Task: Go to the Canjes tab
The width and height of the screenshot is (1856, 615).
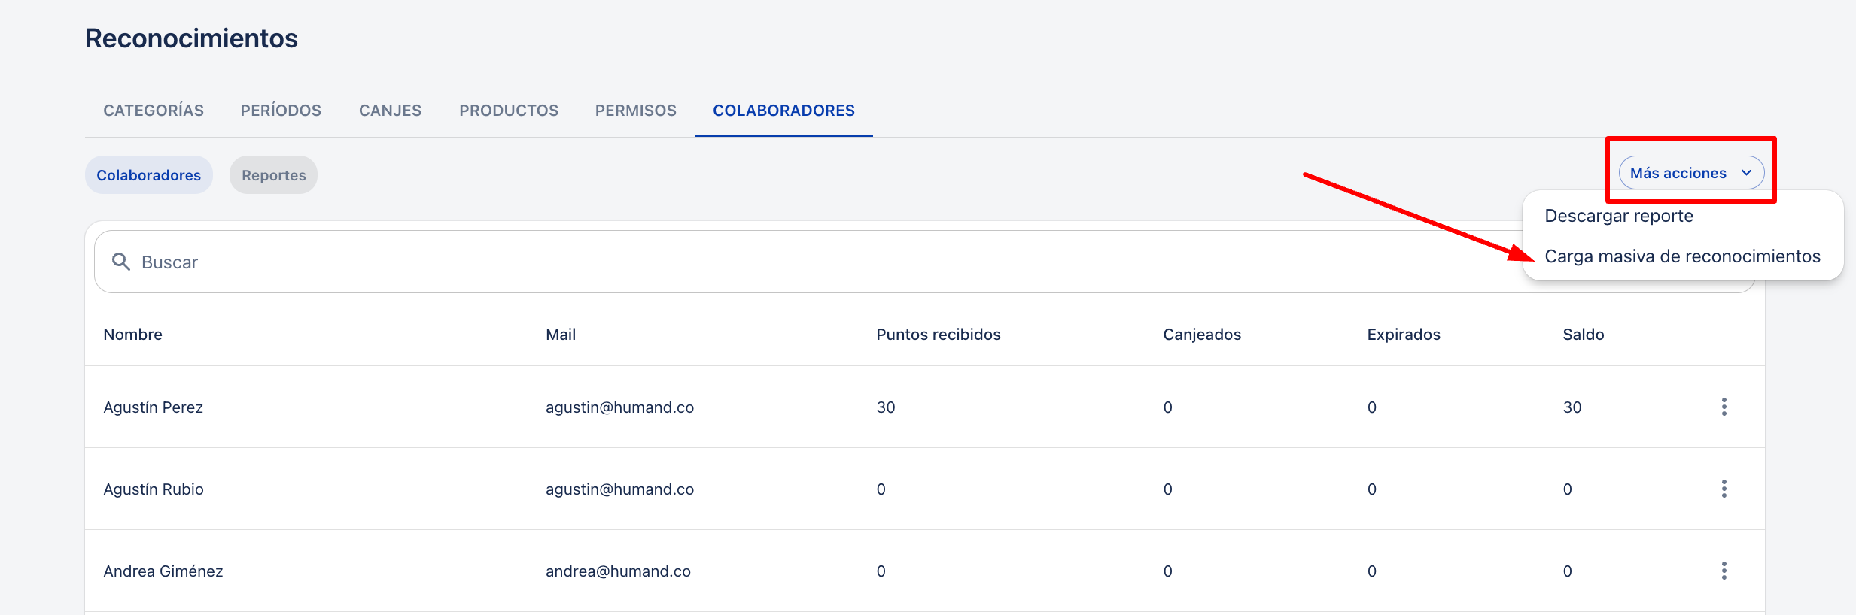Action: click(390, 111)
